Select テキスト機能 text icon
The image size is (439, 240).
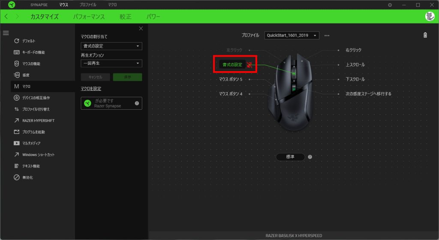[17, 166]
